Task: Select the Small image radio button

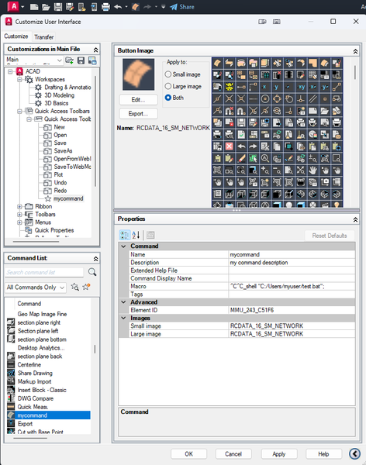Action: [168, 74]
